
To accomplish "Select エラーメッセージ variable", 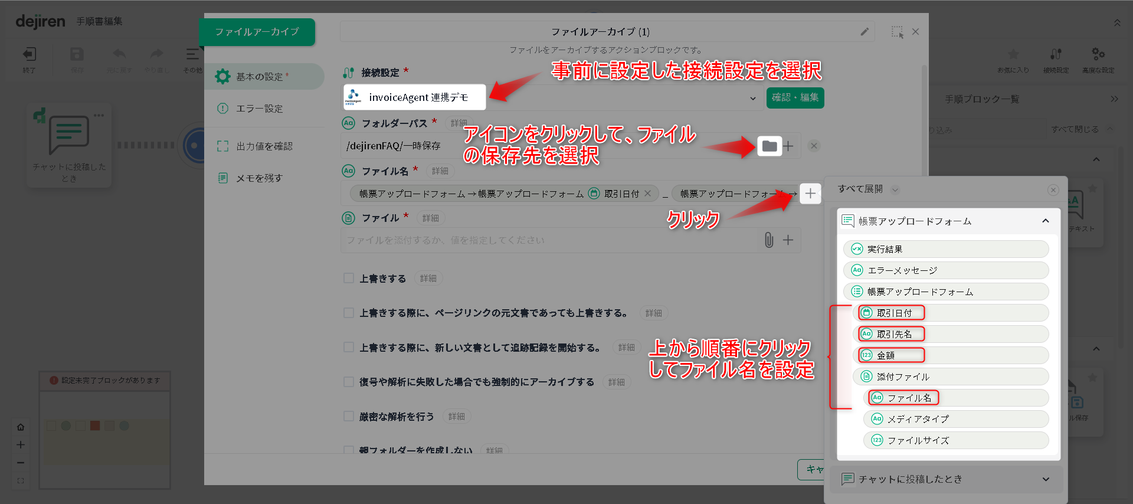I will pos(946,270).
